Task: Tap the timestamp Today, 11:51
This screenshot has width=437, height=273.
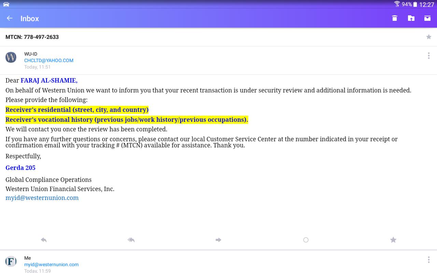Action: [x=38, y=67]
